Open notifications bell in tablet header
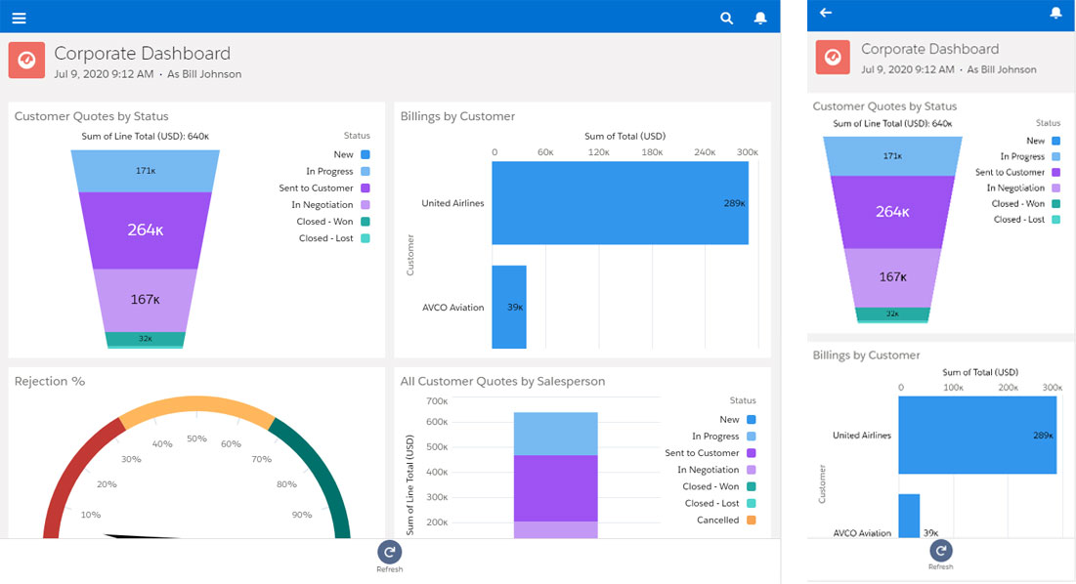This screenshot has width=1076, height=584. [x=760, y=18]
